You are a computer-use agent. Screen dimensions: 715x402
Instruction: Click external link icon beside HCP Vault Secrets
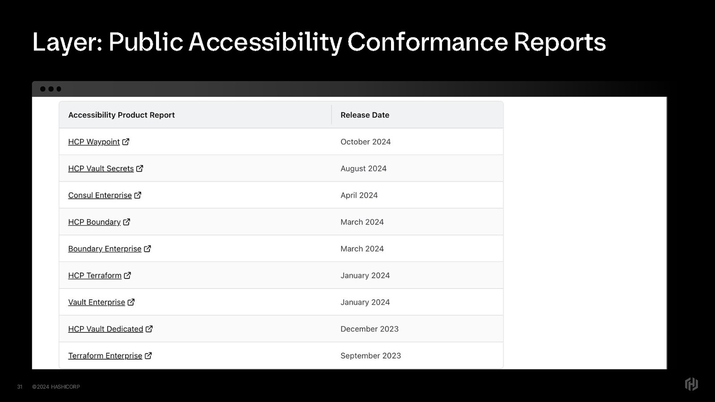140,168
